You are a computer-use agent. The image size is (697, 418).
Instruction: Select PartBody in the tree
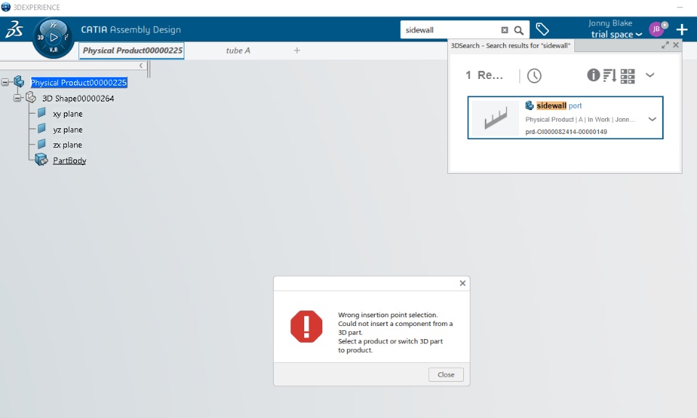[x=70, y=161]
